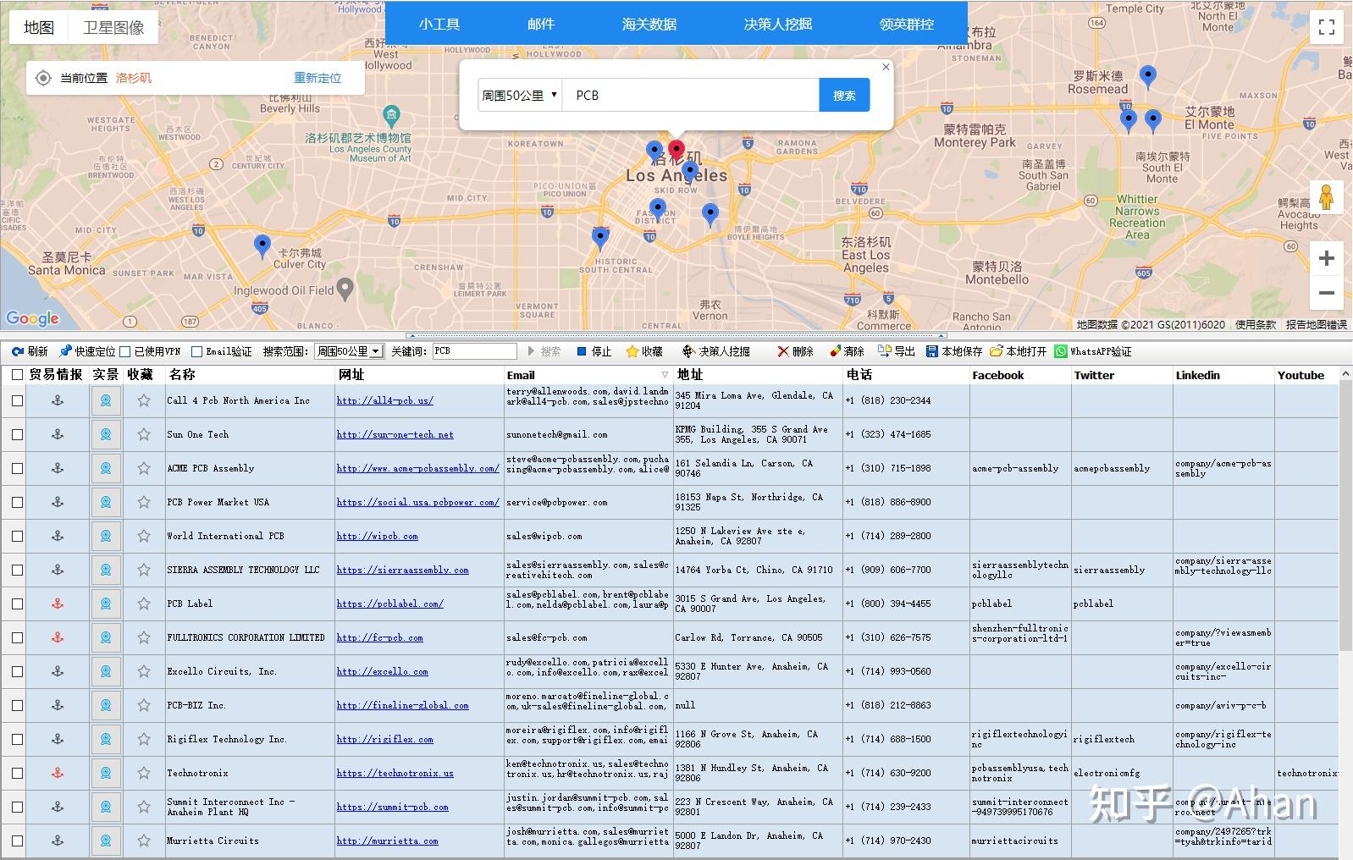1353x860 pixels.
Task: Open the 小工具 menu
Action: coord(439,25)
